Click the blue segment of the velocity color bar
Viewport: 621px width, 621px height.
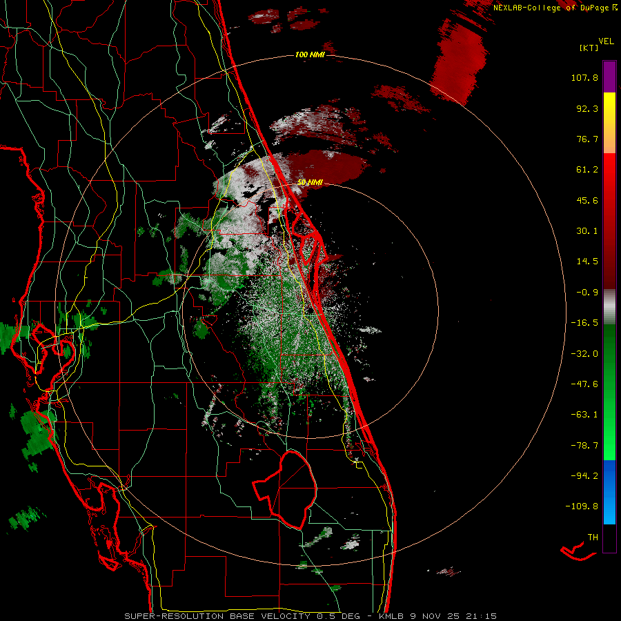609,492
